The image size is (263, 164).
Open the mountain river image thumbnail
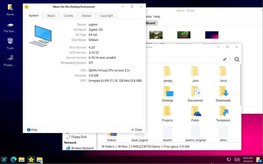(156, 35)
